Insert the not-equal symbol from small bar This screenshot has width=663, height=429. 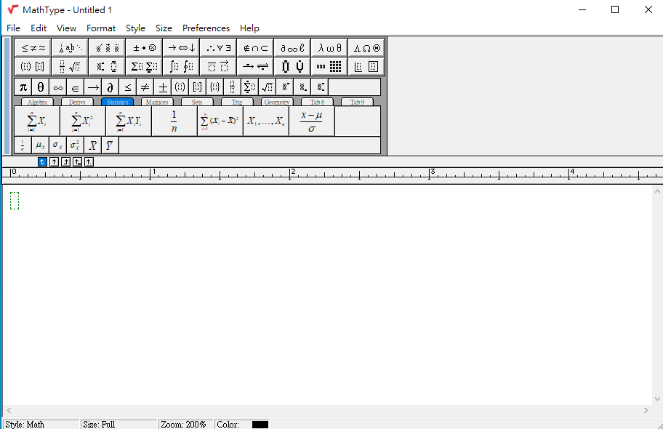coord(145,87)
